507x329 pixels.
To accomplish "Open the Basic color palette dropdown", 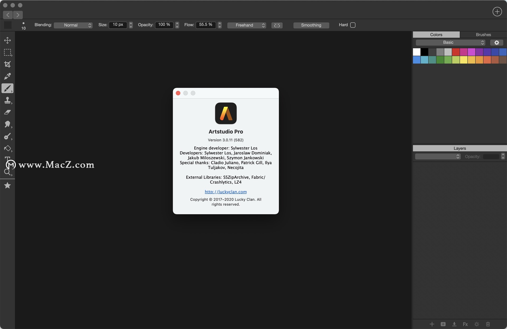I will point(450,43).
